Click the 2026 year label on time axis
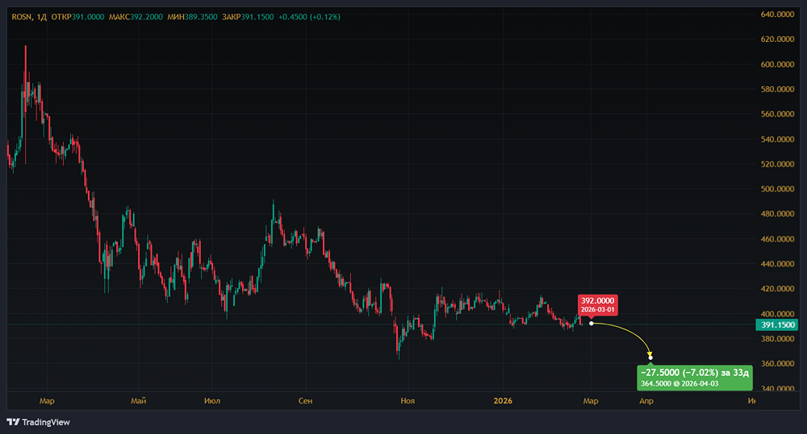The width and height of the screenshot is (807, 434). point(503,400)
